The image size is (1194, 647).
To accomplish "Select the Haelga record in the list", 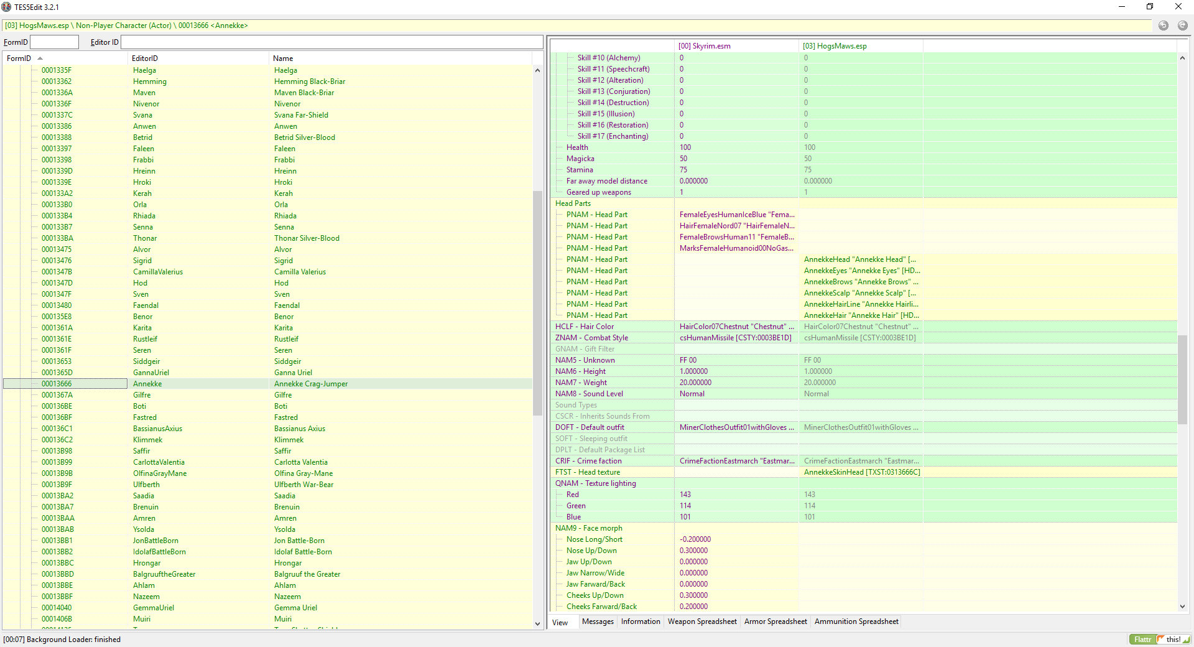I will (x=267, y=70).
